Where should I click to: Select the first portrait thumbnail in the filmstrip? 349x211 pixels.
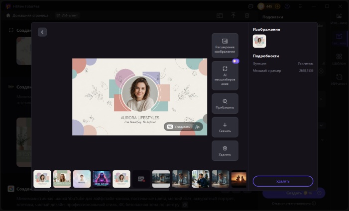(x=42, y=179)
